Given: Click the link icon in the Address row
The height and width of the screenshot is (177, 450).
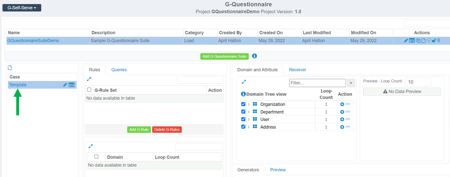Looking at the screenshot, I should [348, 127].
